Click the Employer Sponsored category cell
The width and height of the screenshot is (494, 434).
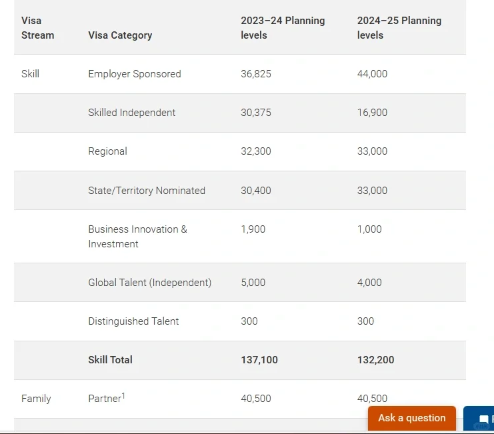pos(134,74)
